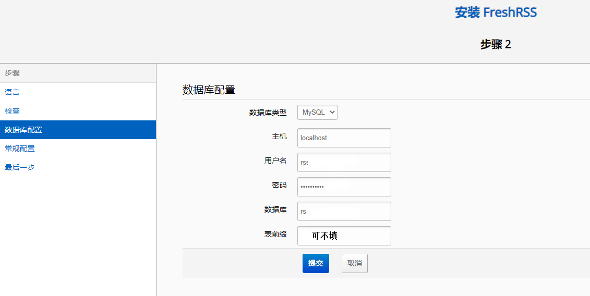Submit the form with 提交 button
This screenshot has height=296, width=590.
click(316, 263)
